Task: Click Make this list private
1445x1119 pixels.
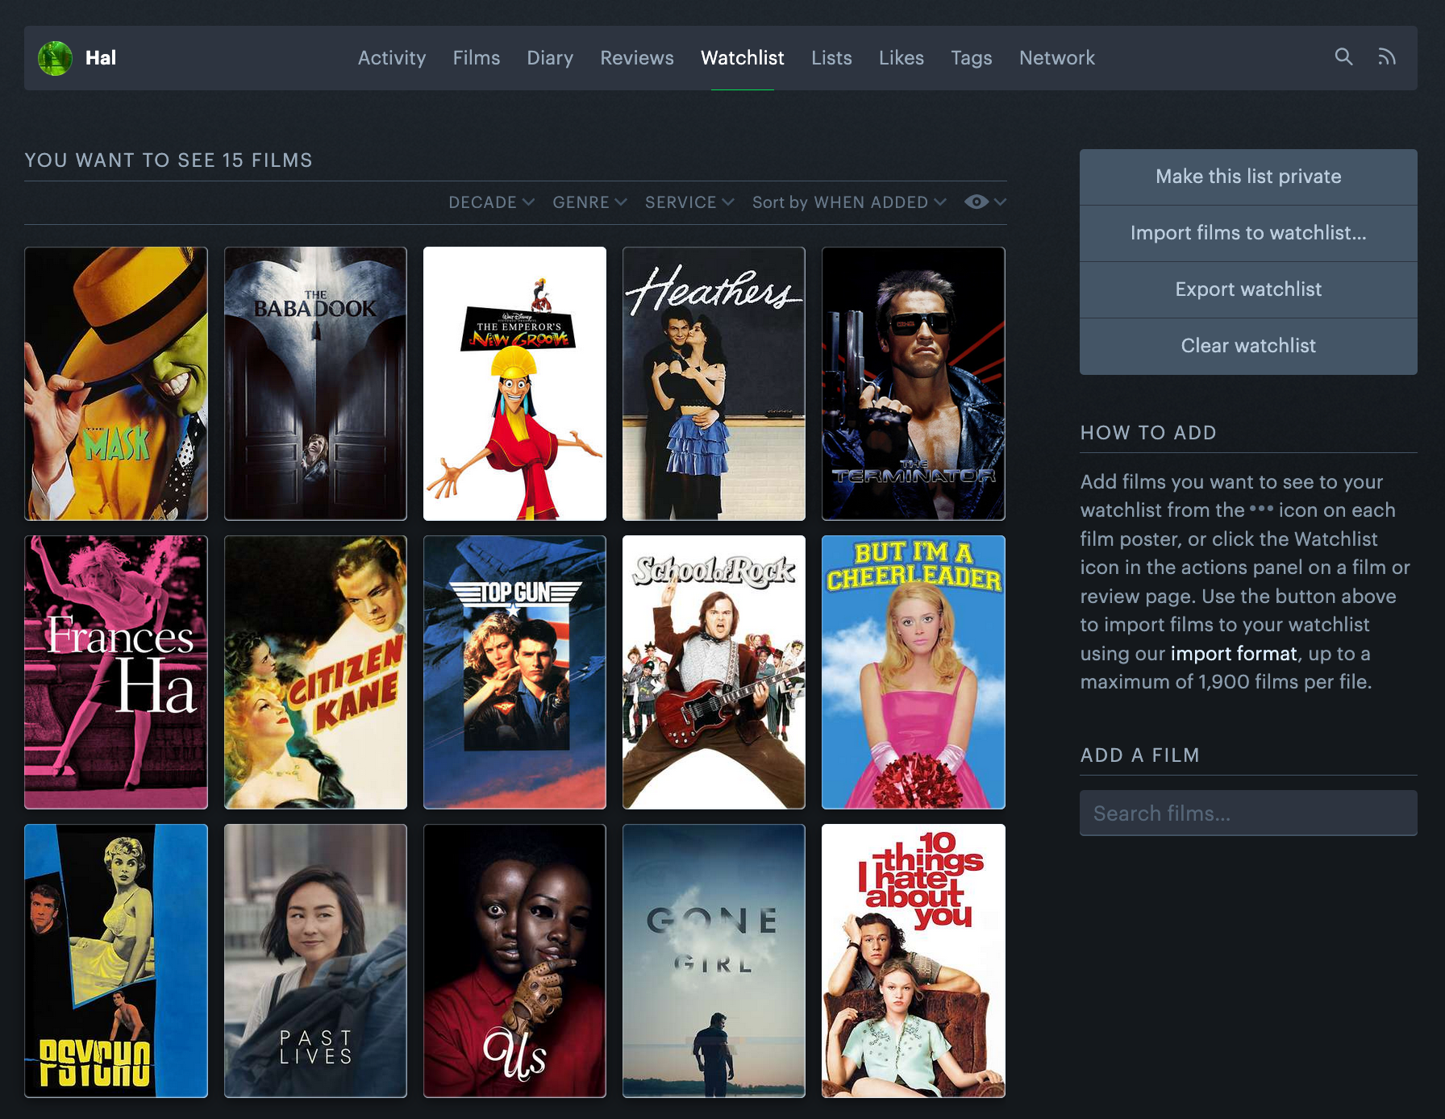Action: 1247,177
